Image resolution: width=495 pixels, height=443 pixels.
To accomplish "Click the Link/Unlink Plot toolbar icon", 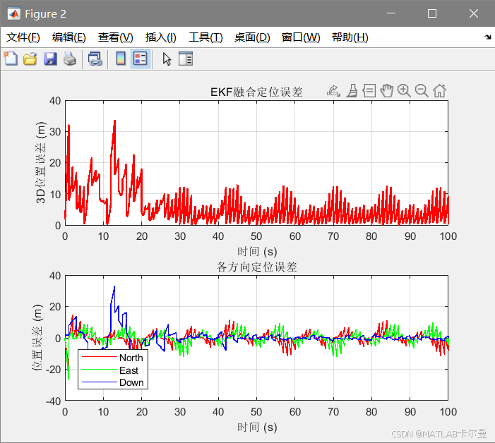I will tap(95, 59).
